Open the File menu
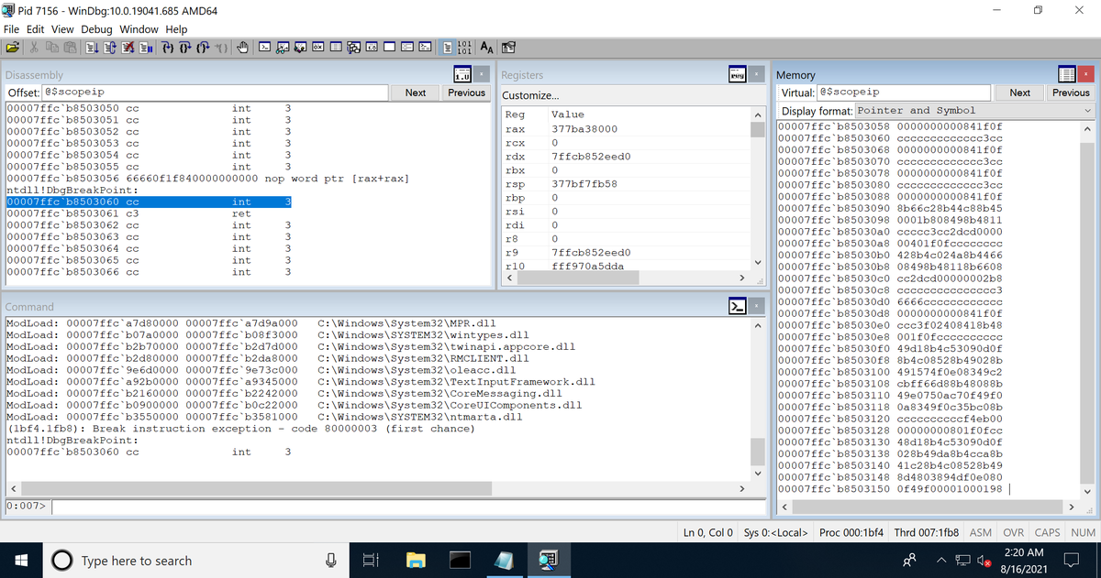This screenshot has height=578, width=1101. [13, 29]
